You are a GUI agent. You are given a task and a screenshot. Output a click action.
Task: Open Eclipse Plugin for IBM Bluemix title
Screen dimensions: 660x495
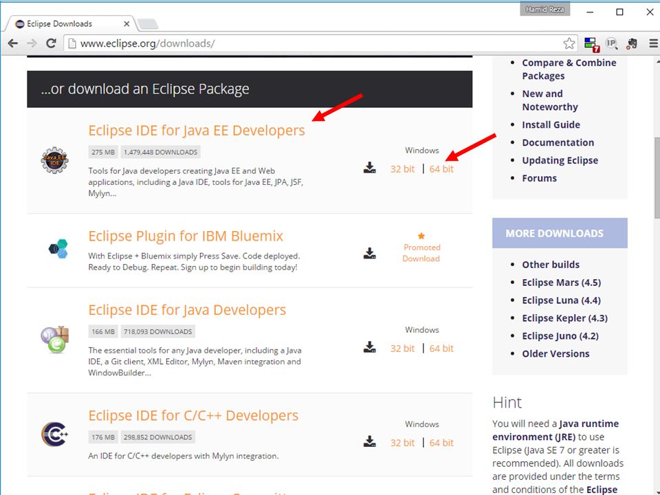click(186, 236)
